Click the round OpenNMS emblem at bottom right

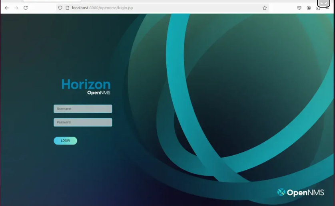click(x=281, y=192)
